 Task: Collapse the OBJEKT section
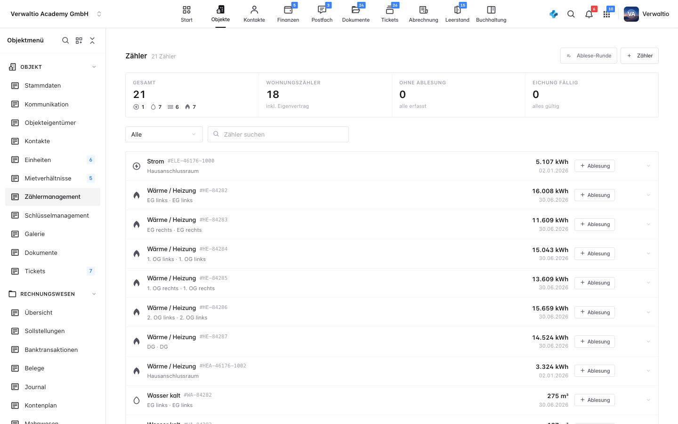[94, 67]
